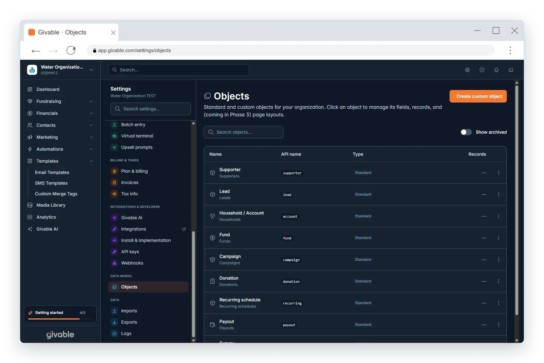Collapse the Templates menu chevron
This screenshot has width=544, height=363.
(91, 161)
